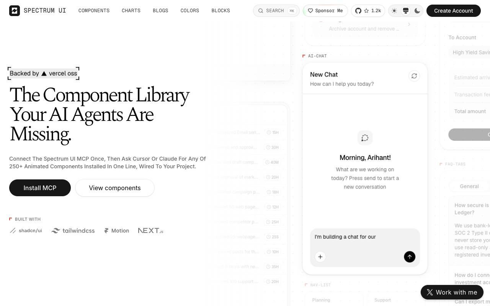Click the 25H time badge

pyautogui.click(x=273, y=222)
